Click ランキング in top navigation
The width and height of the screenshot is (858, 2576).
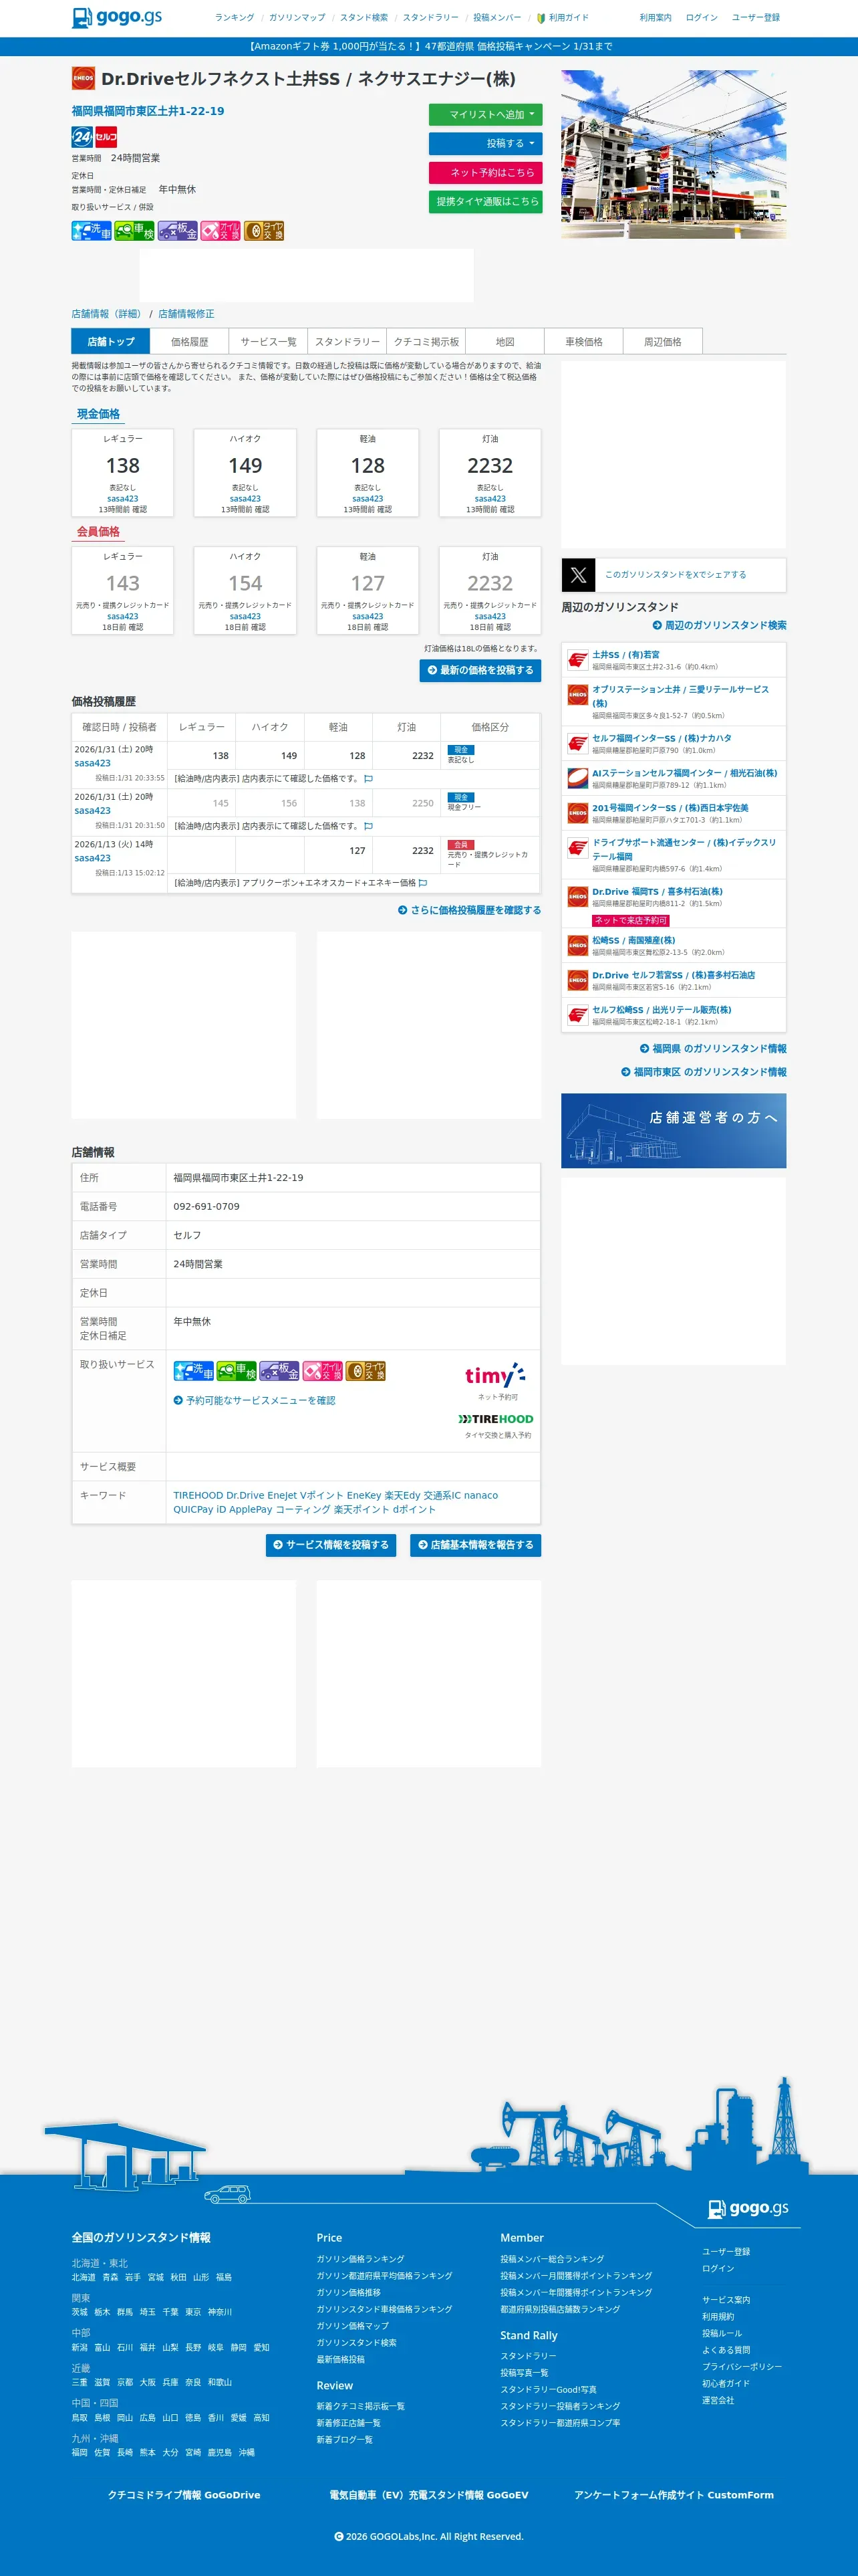(x=234, y=18)
